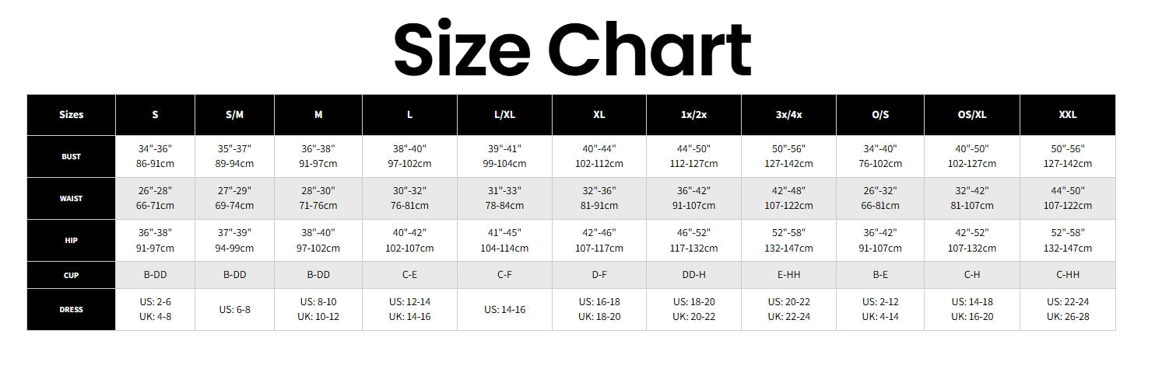Select the BUST row label
Image resolution: width=1155 pixels, height=365 pixels.
coord(72,157)
